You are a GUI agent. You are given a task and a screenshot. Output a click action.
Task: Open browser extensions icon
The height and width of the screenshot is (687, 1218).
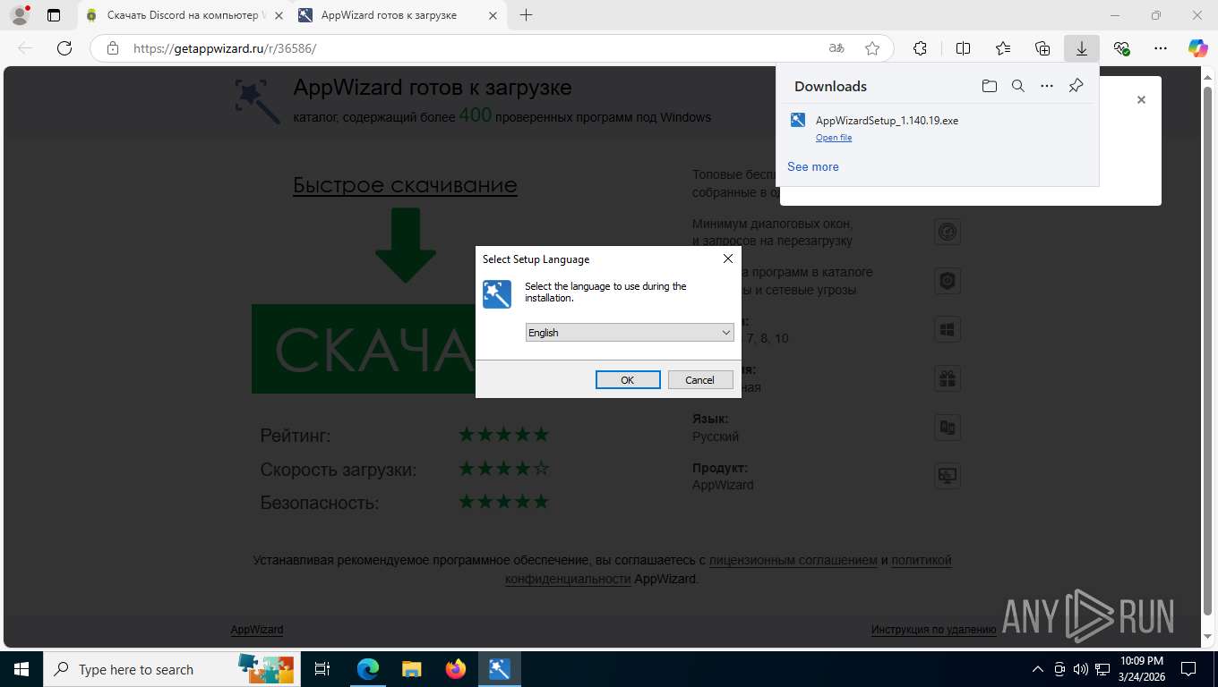[x=920, y=48]
